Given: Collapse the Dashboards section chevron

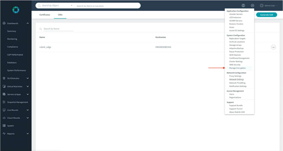Looking at the screenshot, I should (x=28, y=23).
